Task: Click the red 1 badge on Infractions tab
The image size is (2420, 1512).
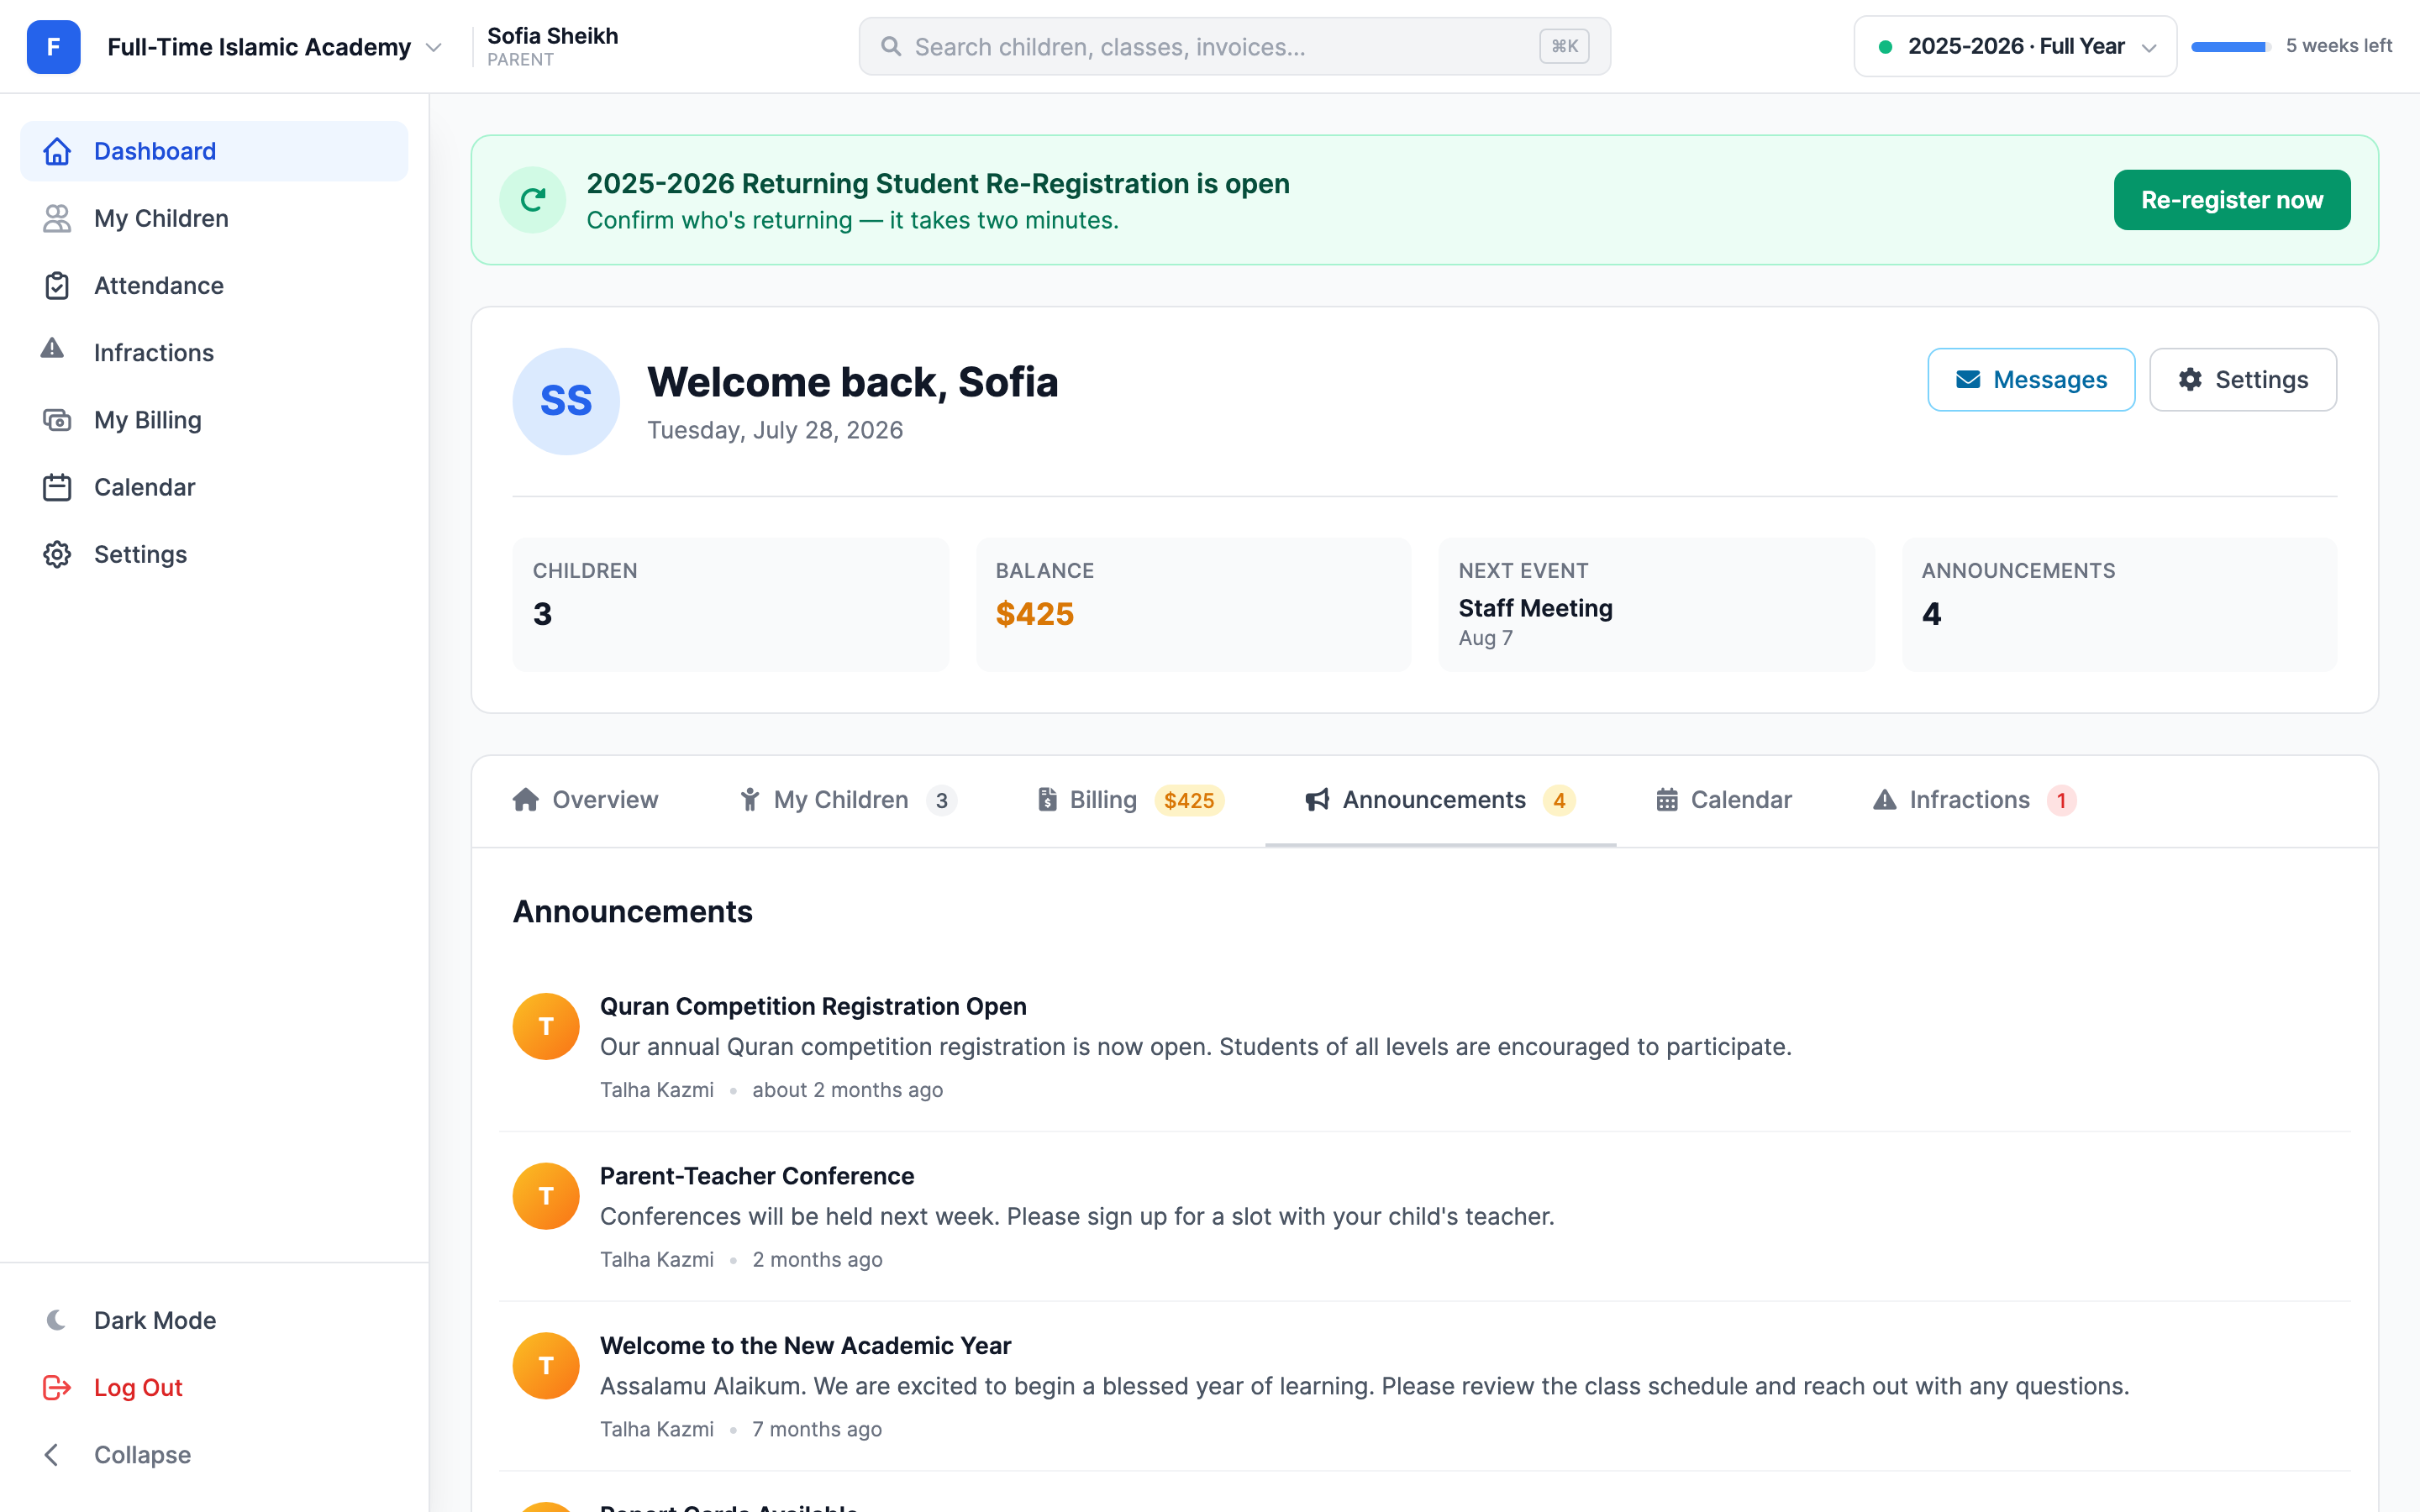Action: (x=2061, y=801)
